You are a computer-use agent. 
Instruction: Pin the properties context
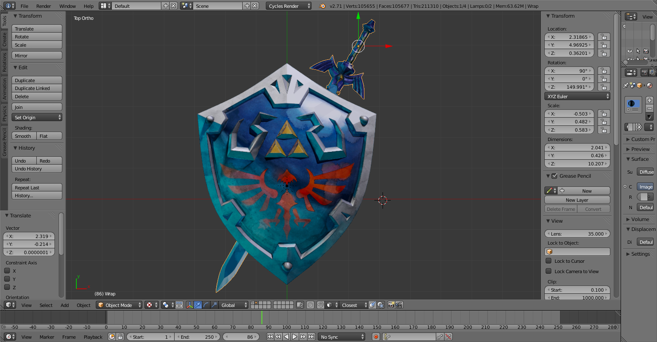tap(626, 85)
